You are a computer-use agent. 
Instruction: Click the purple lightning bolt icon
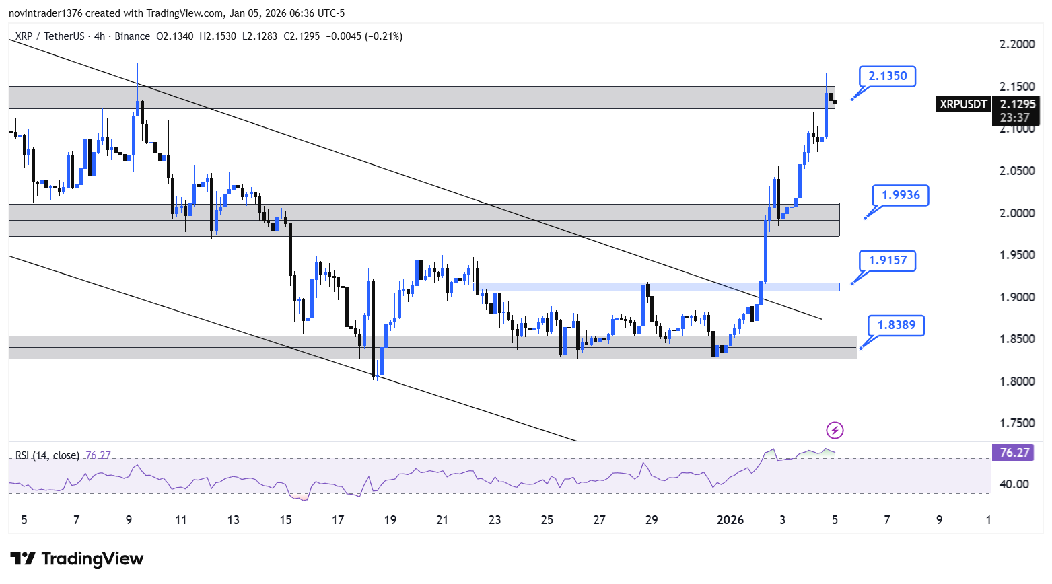pos(835,430)
